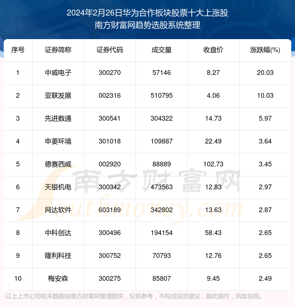Click stock code 300342

[x=110, y=187]
